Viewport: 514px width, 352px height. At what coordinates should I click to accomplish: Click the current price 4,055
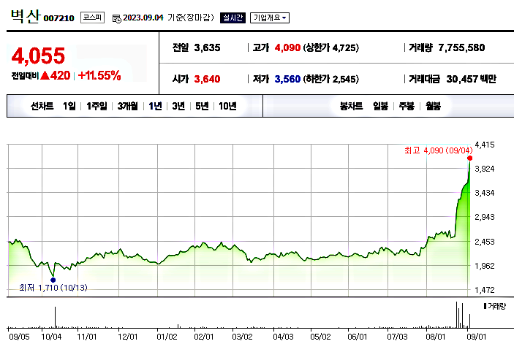(38, 56)
